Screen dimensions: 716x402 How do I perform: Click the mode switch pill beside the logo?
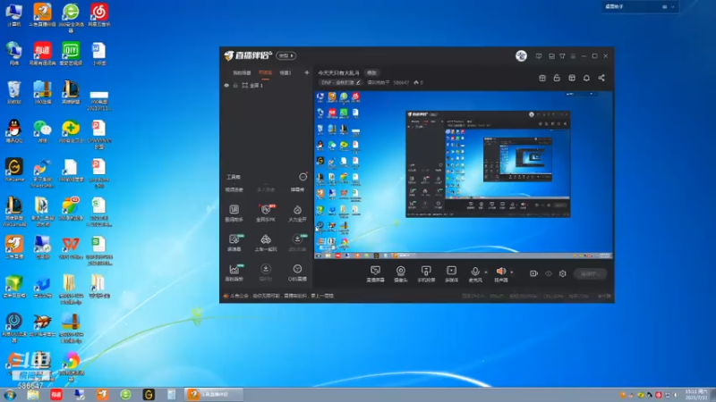[x=286, y=55]
